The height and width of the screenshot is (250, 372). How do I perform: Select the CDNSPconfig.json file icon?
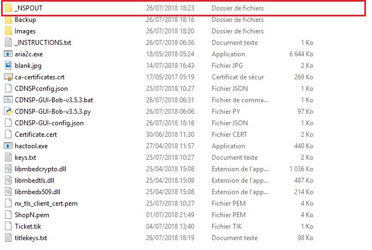[x=8, y=89]
